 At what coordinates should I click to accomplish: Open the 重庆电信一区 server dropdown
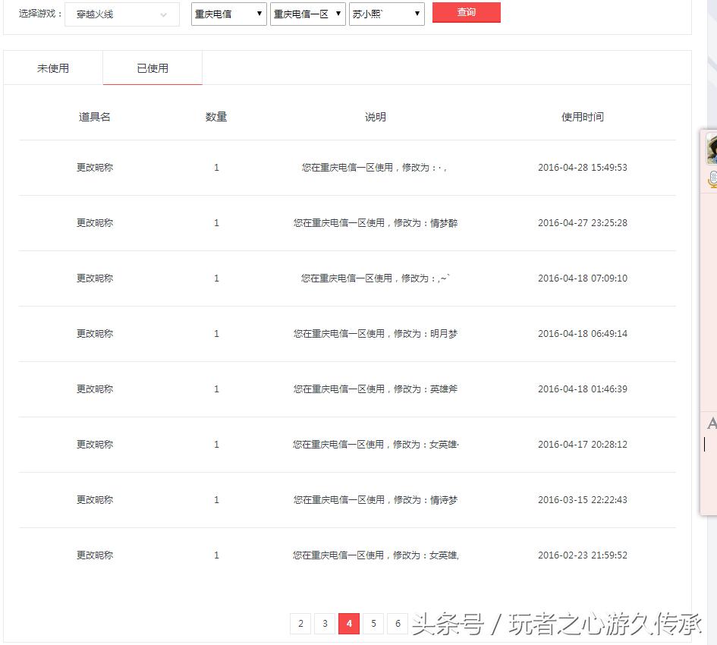tap(307, 14)
